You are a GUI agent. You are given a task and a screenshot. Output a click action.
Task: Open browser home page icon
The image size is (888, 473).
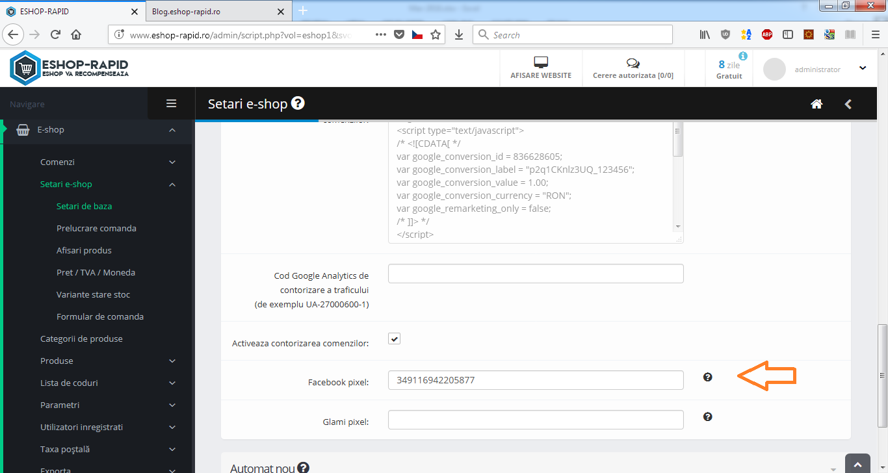point(76,34)
